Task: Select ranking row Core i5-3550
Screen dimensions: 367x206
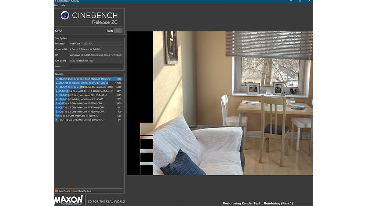Action: coord(89,116)
